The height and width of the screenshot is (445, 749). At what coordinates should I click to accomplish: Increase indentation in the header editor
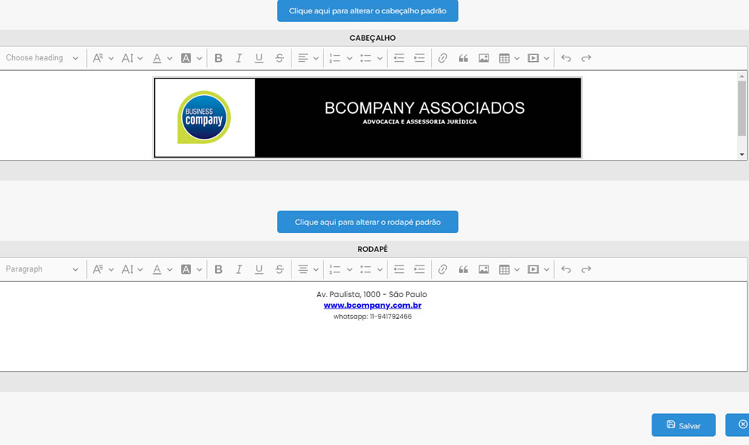point(419,58)
